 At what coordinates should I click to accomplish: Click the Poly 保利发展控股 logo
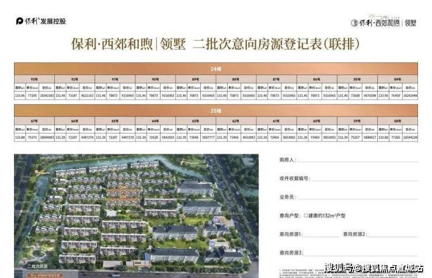pos(40,22)
